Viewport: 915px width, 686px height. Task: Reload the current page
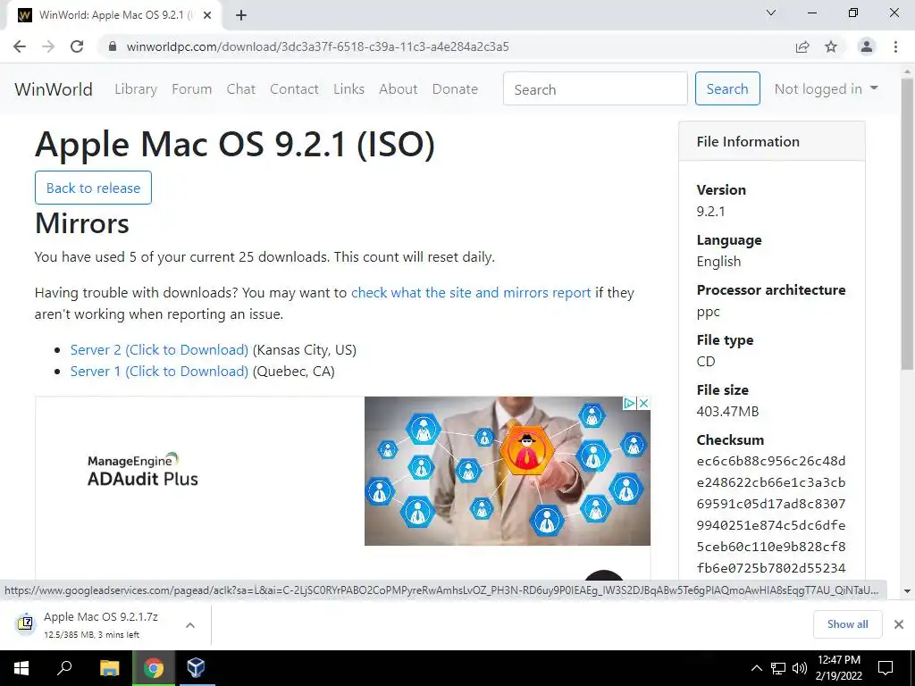77,46
